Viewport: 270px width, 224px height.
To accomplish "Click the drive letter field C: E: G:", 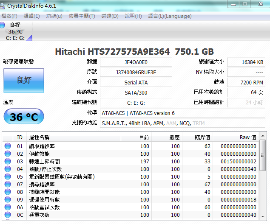I will click(136, 103).
